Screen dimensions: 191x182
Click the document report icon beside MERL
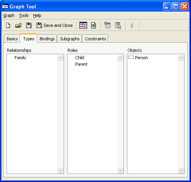94,25
